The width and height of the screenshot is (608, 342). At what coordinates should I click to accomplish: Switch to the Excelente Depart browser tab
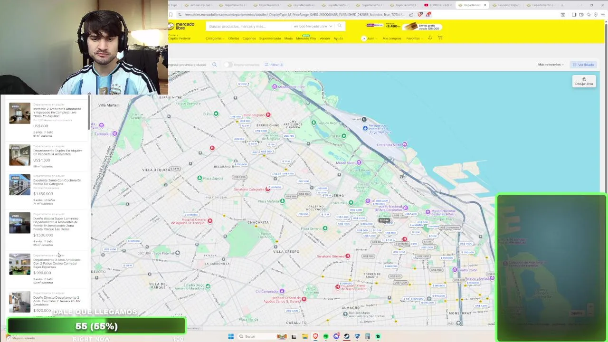point(506,5)
